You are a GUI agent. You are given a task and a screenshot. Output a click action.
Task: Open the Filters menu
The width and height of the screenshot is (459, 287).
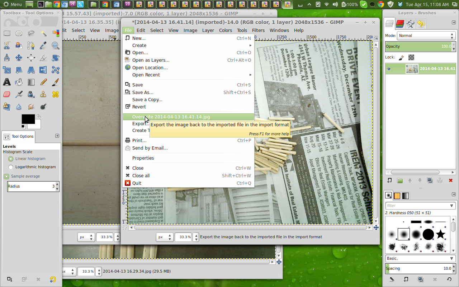click(x=258, y=30)
